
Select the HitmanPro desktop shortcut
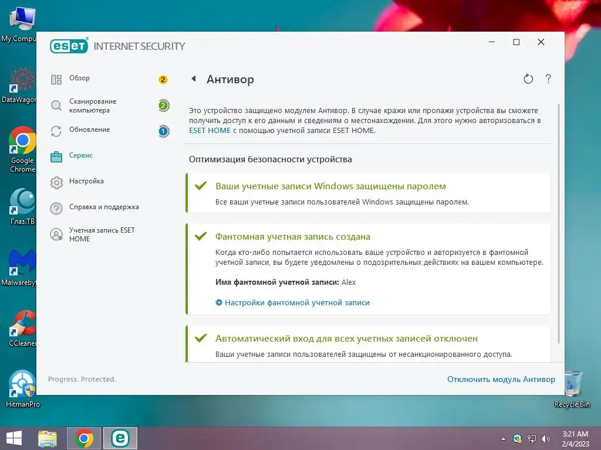coord(22,389)
